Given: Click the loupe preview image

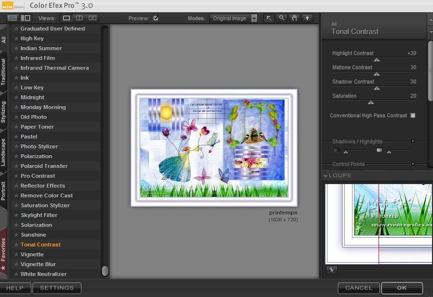Looking at the screenshot, I should [x=379, y=224].
